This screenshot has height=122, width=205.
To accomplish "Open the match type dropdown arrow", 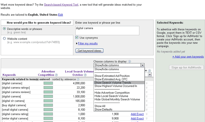I will click(x=150, y=74).
